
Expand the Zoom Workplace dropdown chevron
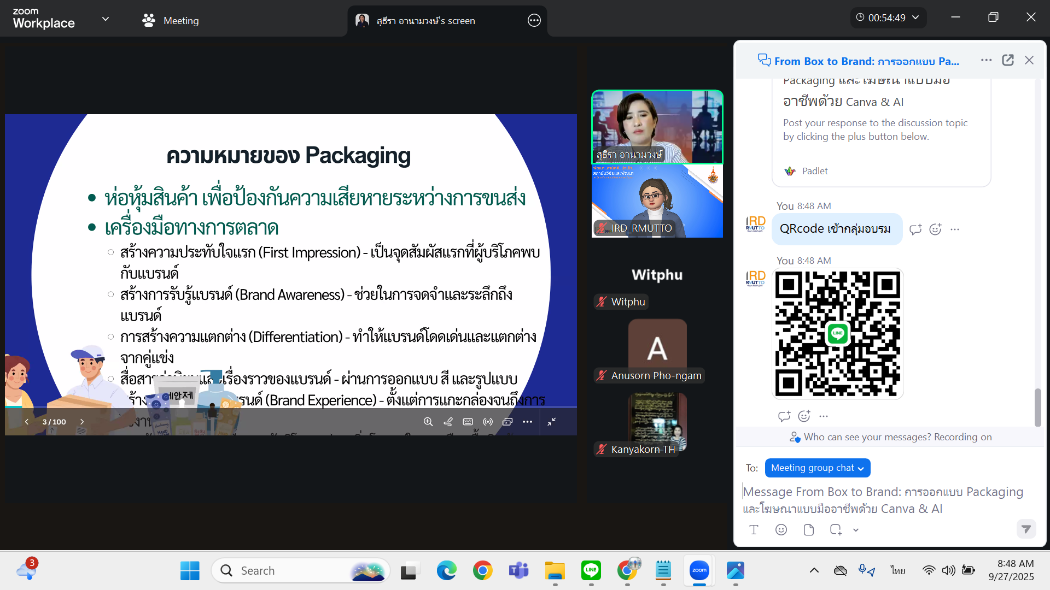click(x=106, y=19)
